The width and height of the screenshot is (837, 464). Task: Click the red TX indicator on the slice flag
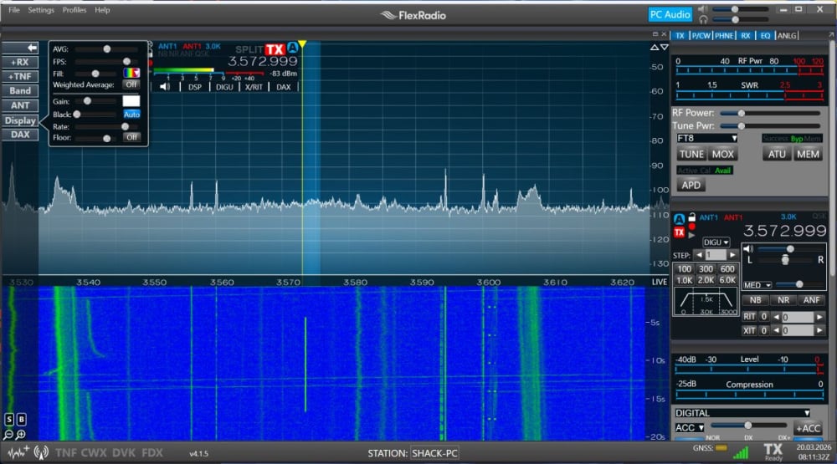pyautogui.click(x=275, y=49)
